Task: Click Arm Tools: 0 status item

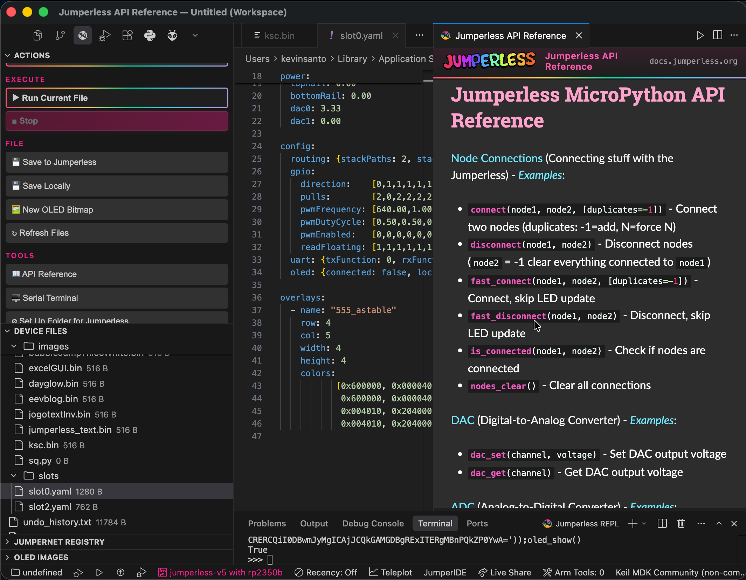Action: pos(574,573)
